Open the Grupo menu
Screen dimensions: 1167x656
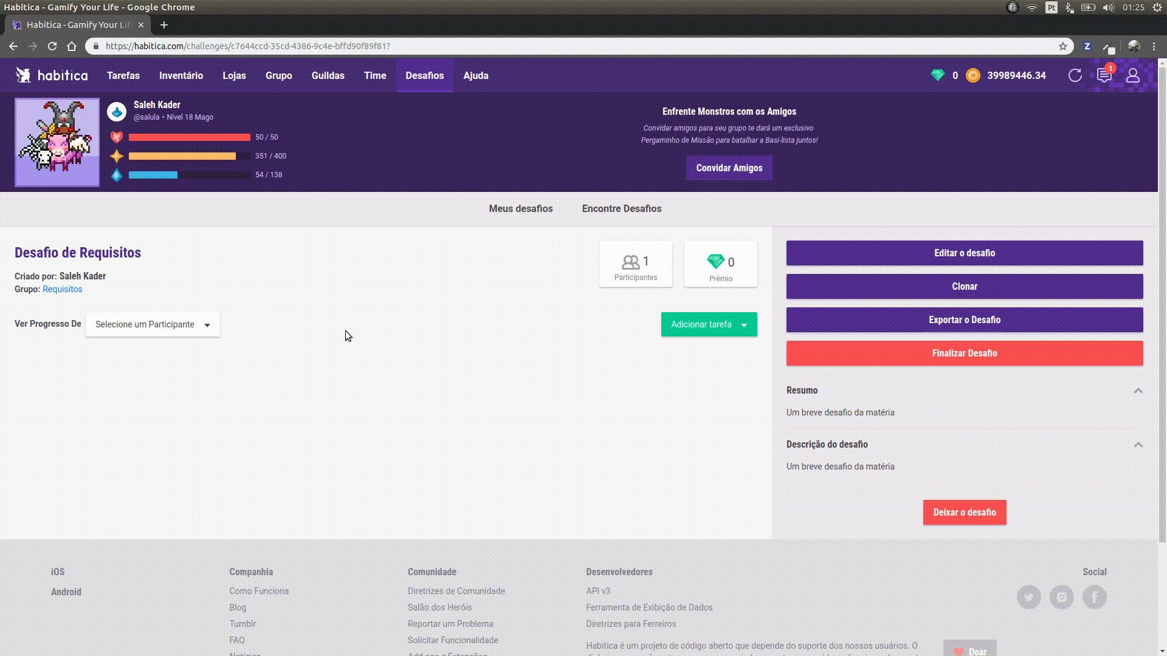click(279, 75)
